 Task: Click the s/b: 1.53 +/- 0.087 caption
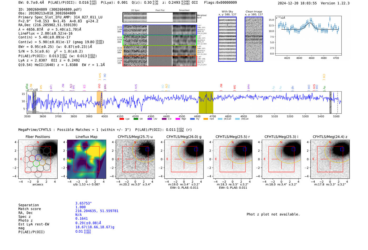[x=86, y=184]
